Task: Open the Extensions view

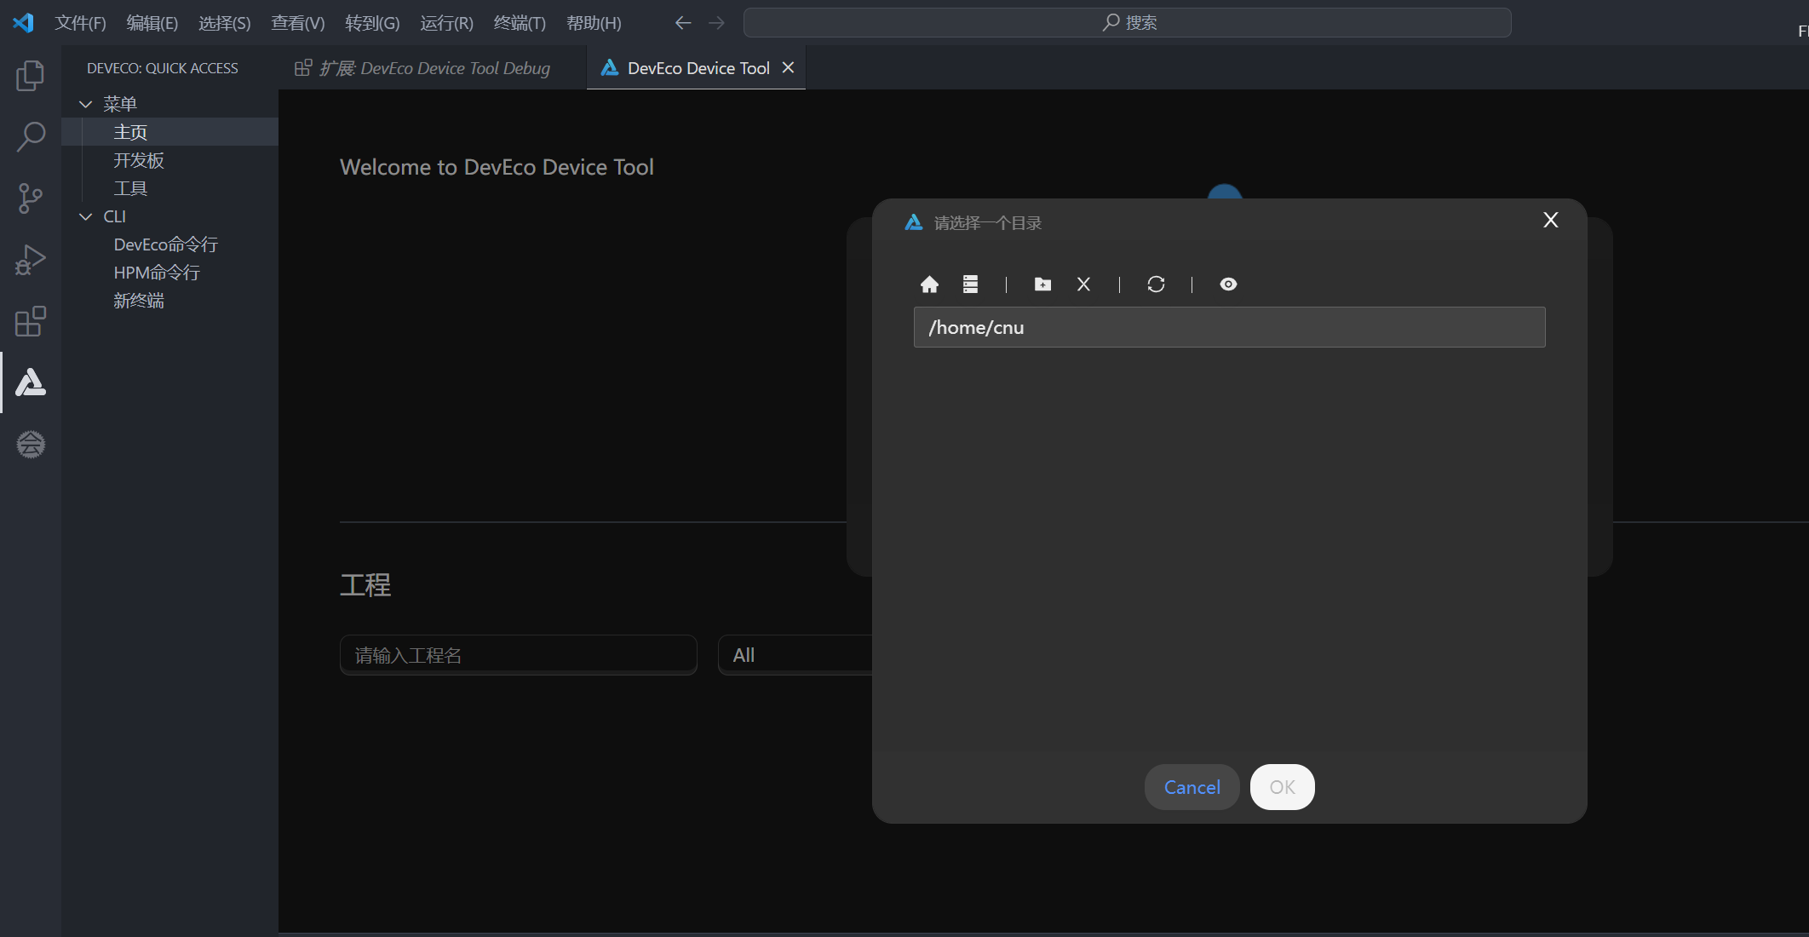Action: point(31,321)
